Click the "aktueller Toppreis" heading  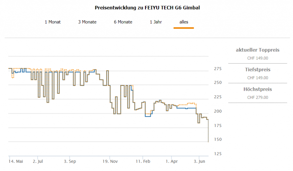pyautogui.click(x=258, y=50)
